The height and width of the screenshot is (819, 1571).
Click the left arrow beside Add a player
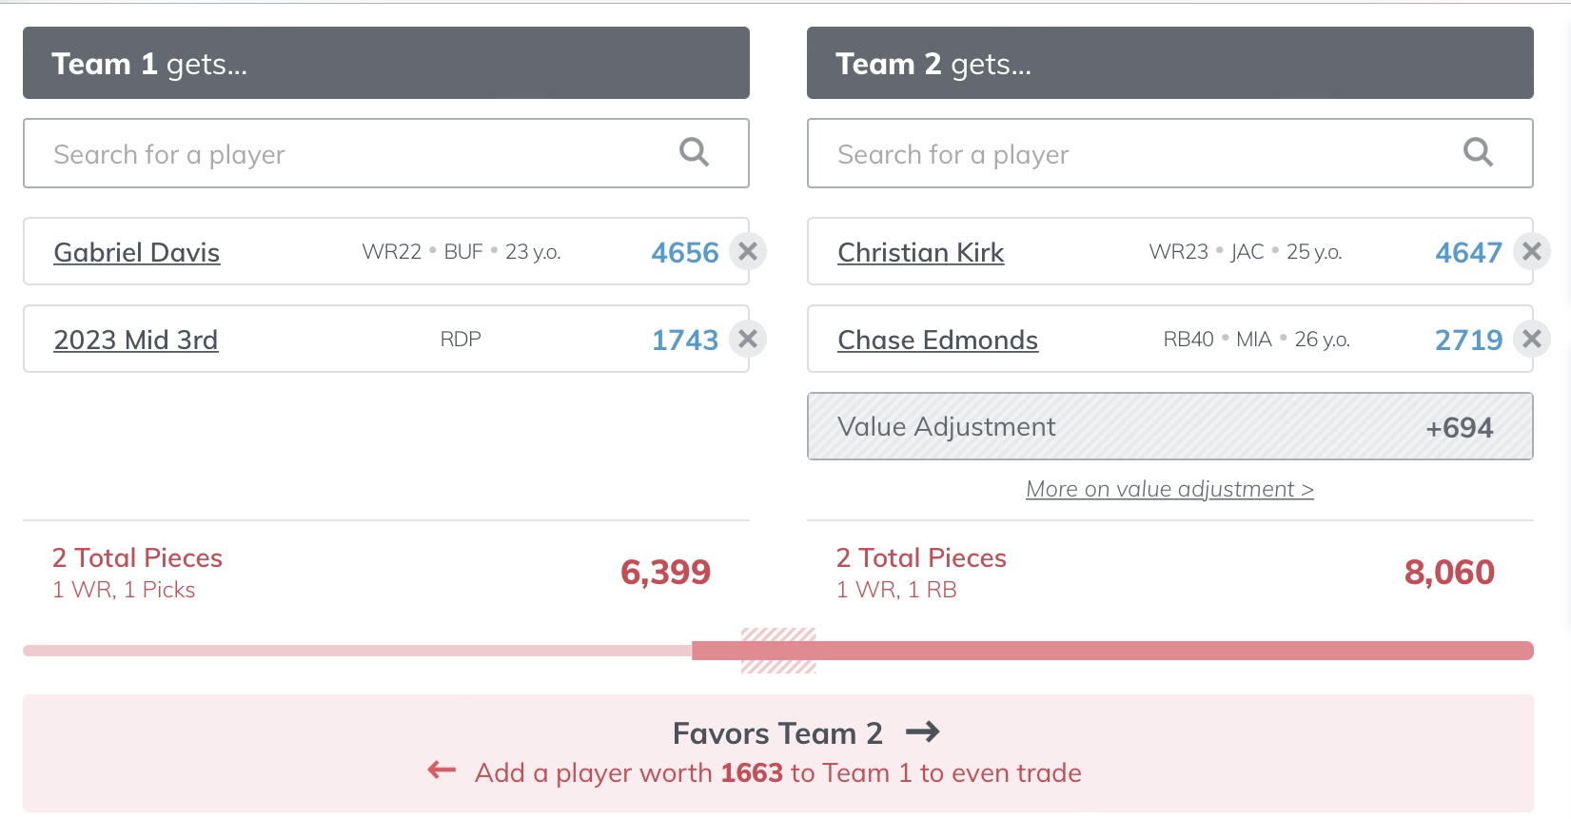click(442, 770)
